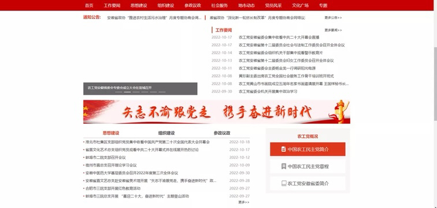Open notice about 推进农村生活污水治理 月度专题协商会

154,17
